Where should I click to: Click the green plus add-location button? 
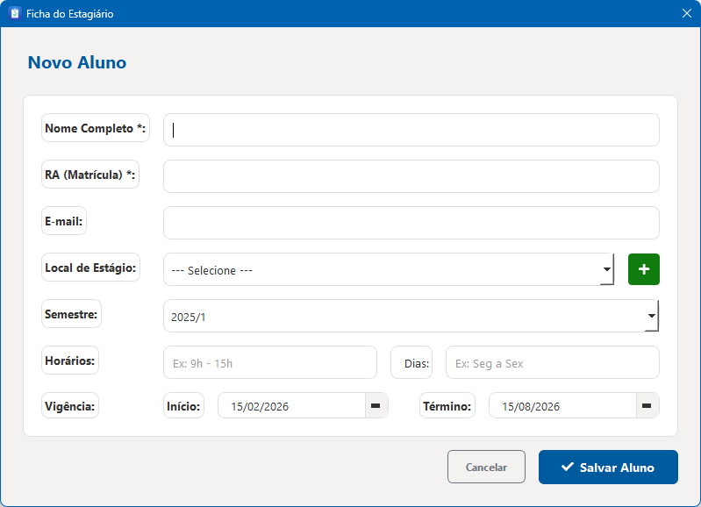click(643, 269)
